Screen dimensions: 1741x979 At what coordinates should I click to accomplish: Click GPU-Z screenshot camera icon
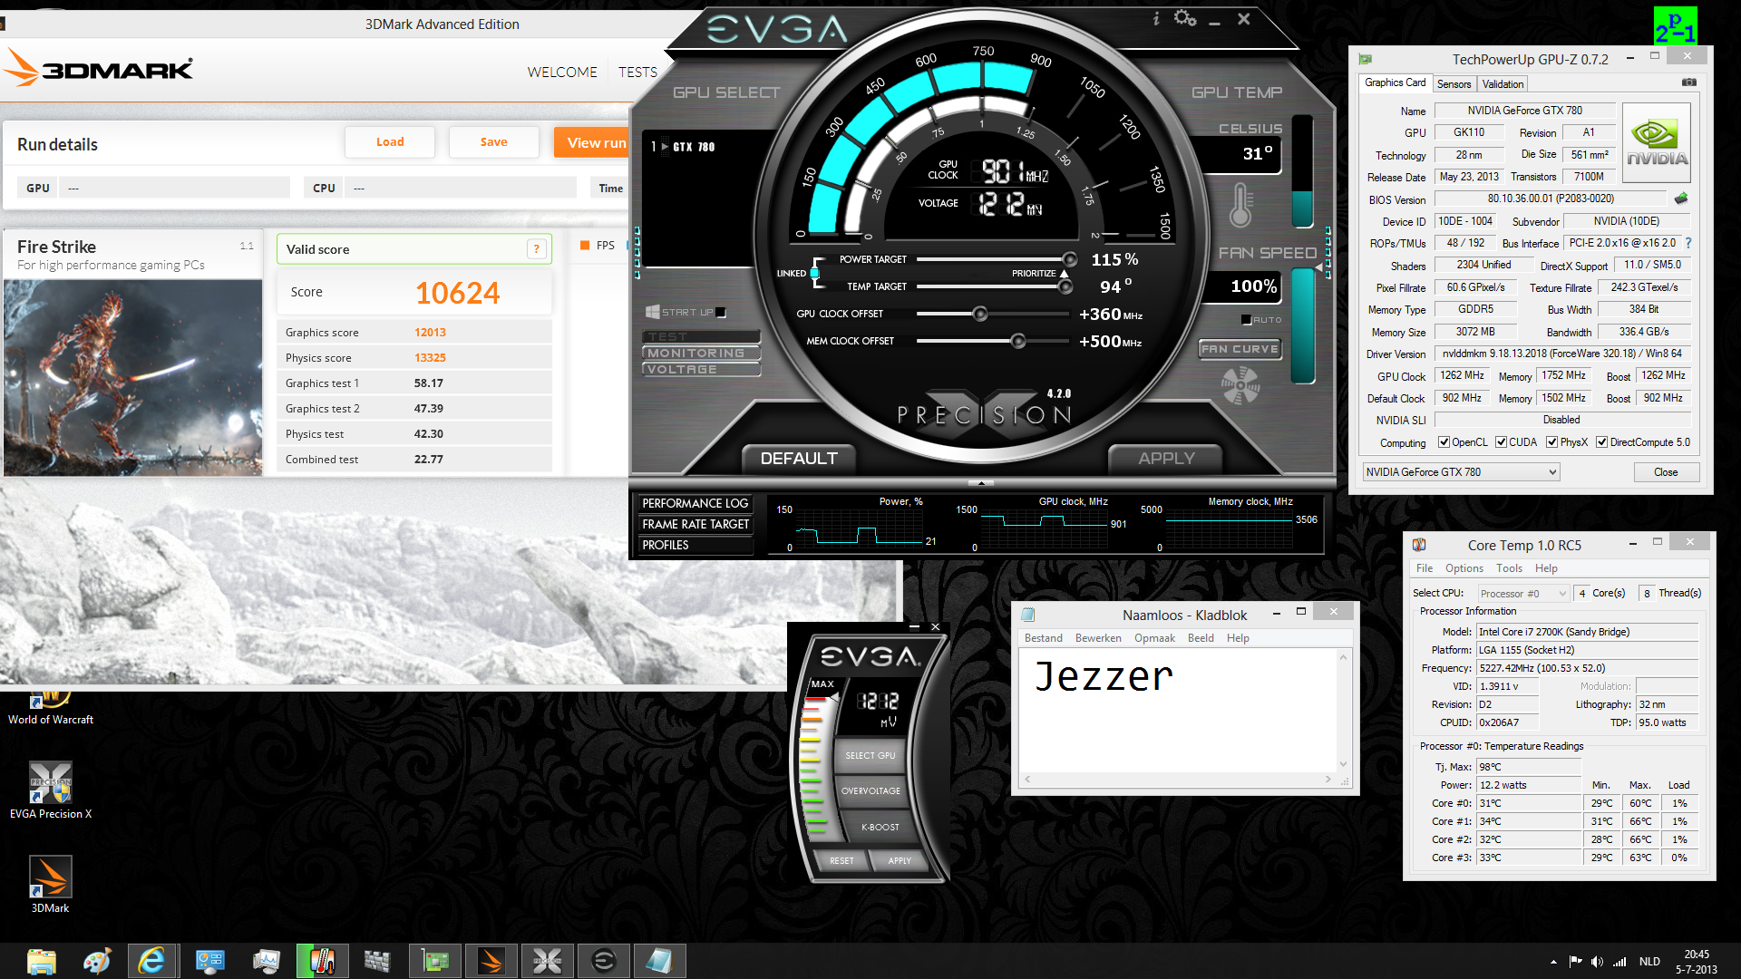[x=1688, y=82]
